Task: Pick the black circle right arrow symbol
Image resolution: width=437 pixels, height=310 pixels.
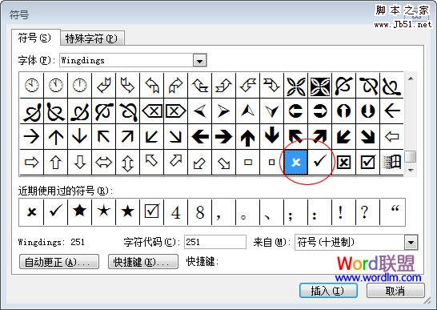Action: [319, 111]
